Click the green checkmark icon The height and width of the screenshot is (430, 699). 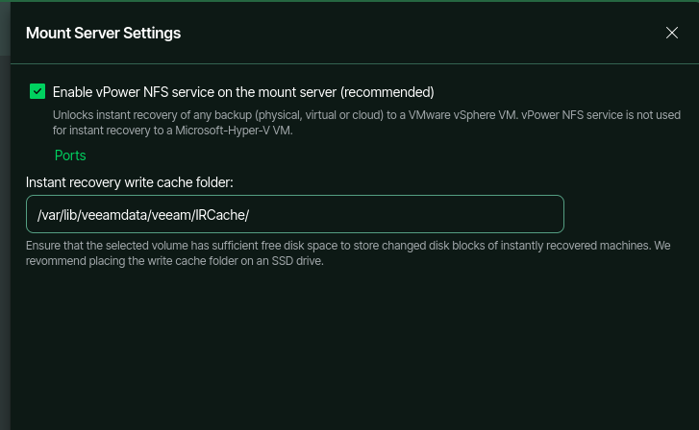pos(37,92)
